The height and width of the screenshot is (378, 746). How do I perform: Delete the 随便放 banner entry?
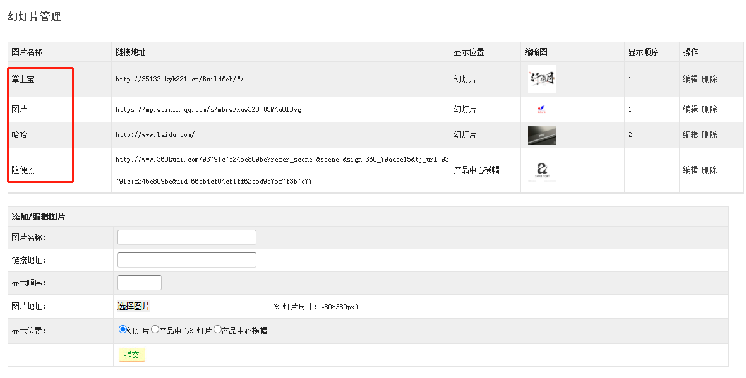tap(709, 170)
